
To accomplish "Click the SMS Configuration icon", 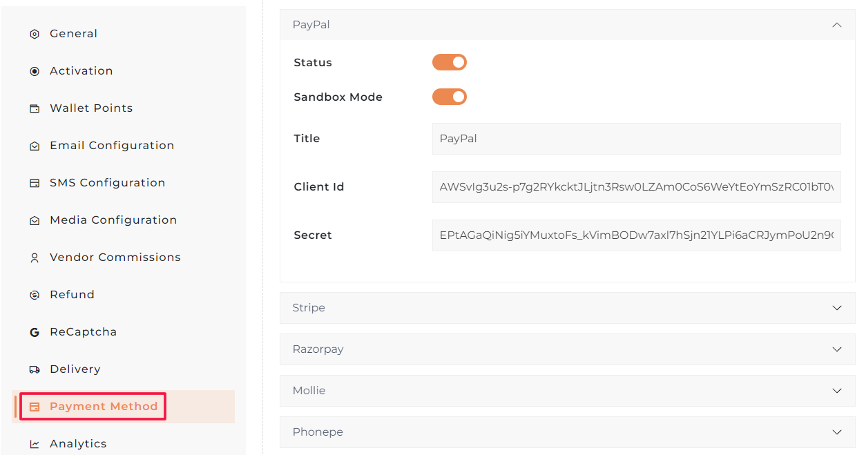I will point(35,183).
